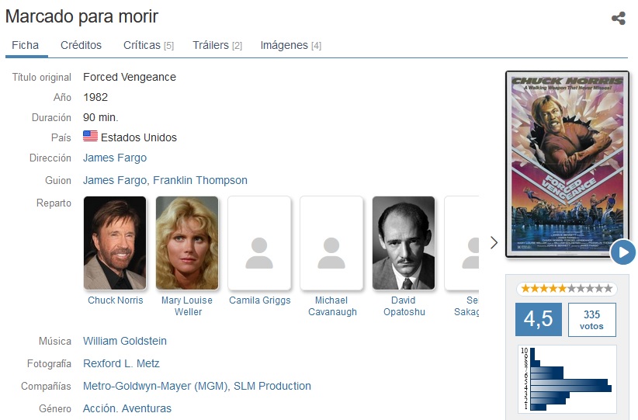
Task: Show next cast members with right chevron
Action: coord(494,242)
